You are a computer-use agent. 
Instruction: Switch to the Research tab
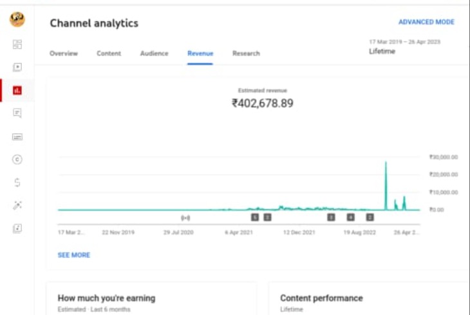[x=246, y=53]
